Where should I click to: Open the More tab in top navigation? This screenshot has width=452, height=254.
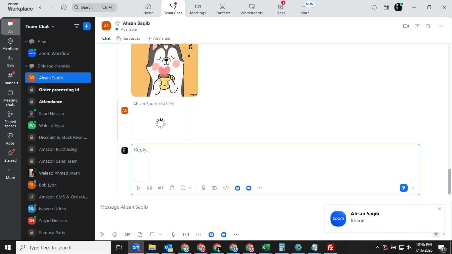[305, 9]
